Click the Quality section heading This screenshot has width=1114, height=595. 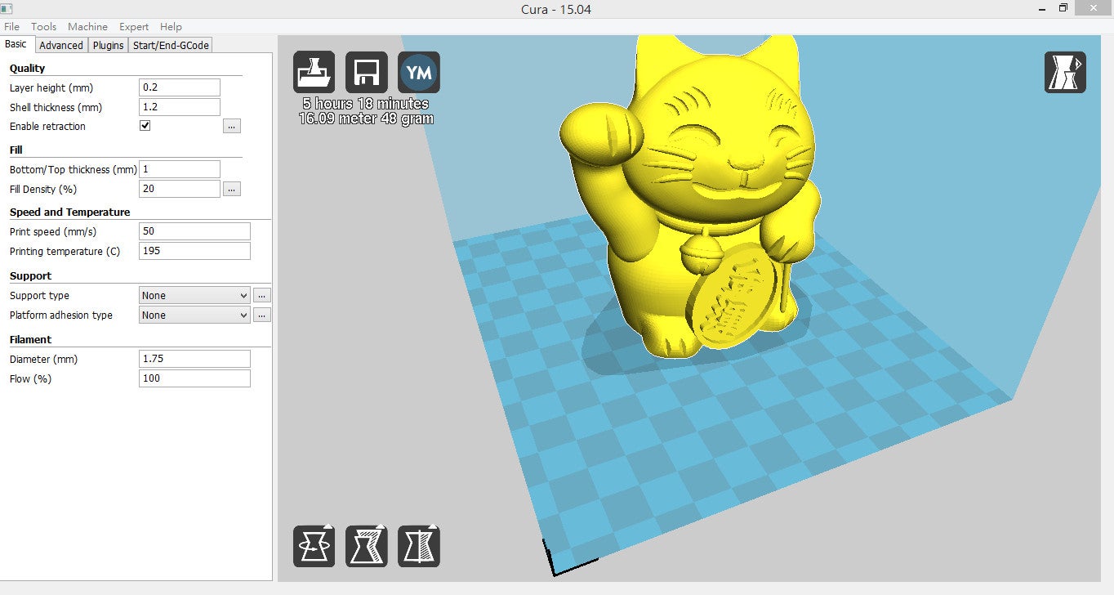pos(28,68)
